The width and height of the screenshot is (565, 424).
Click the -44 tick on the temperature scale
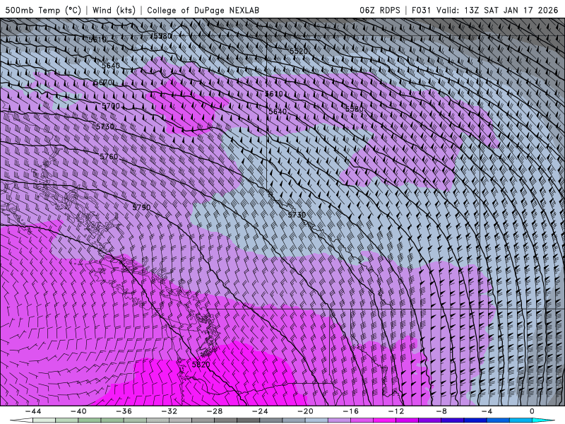(32, 411)
